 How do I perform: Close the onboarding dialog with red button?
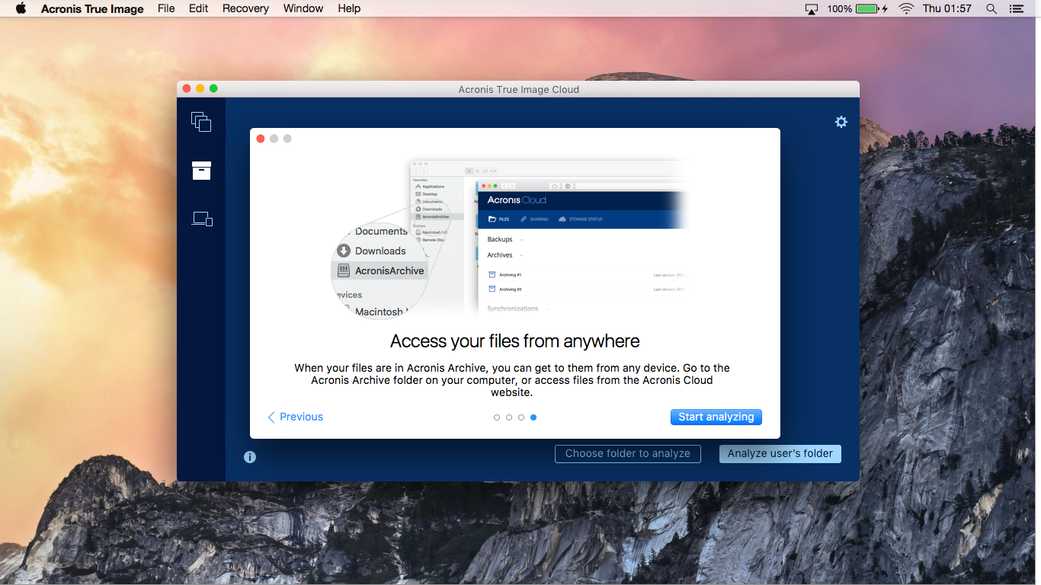click(x=261, y=139)
